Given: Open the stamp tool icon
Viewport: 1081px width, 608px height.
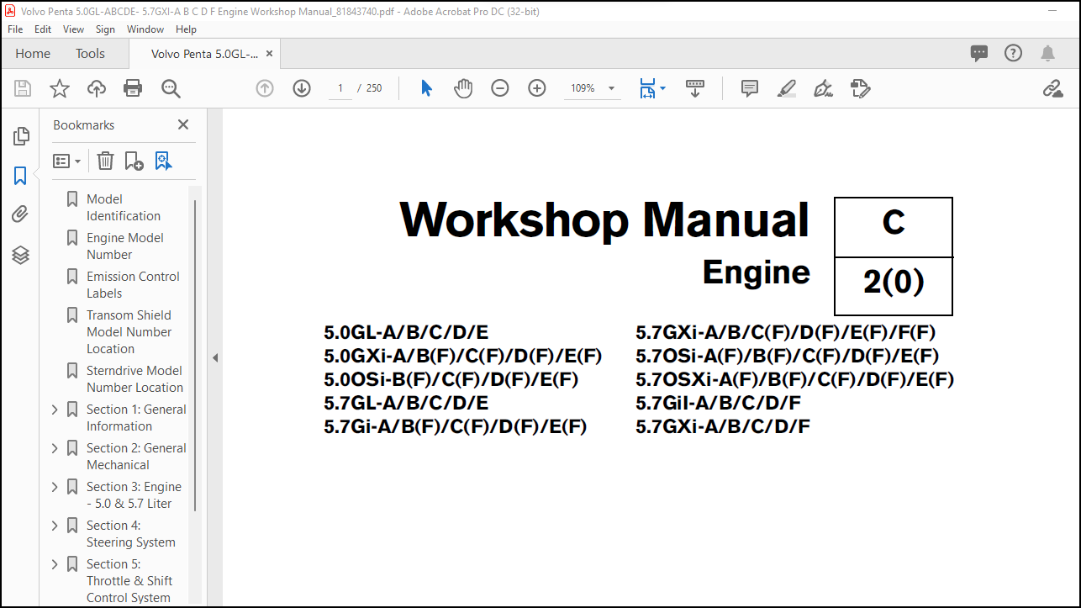Looking at the screenshot, I should click(x=860, y=88).
